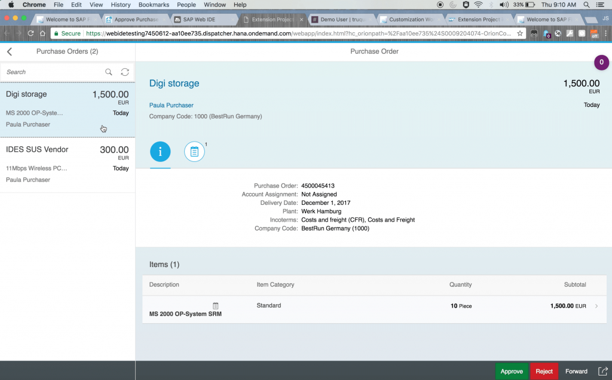
Task: Expand the MS 2000 OP-System item row arrow
Action: pos(596,306)
